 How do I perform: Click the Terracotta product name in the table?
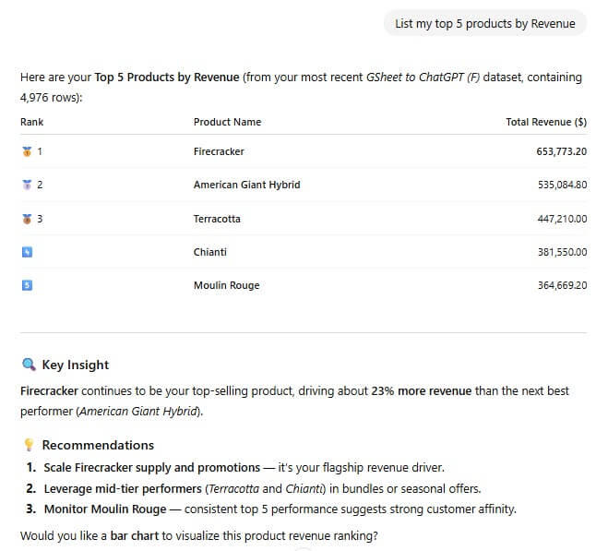[217, 219]
